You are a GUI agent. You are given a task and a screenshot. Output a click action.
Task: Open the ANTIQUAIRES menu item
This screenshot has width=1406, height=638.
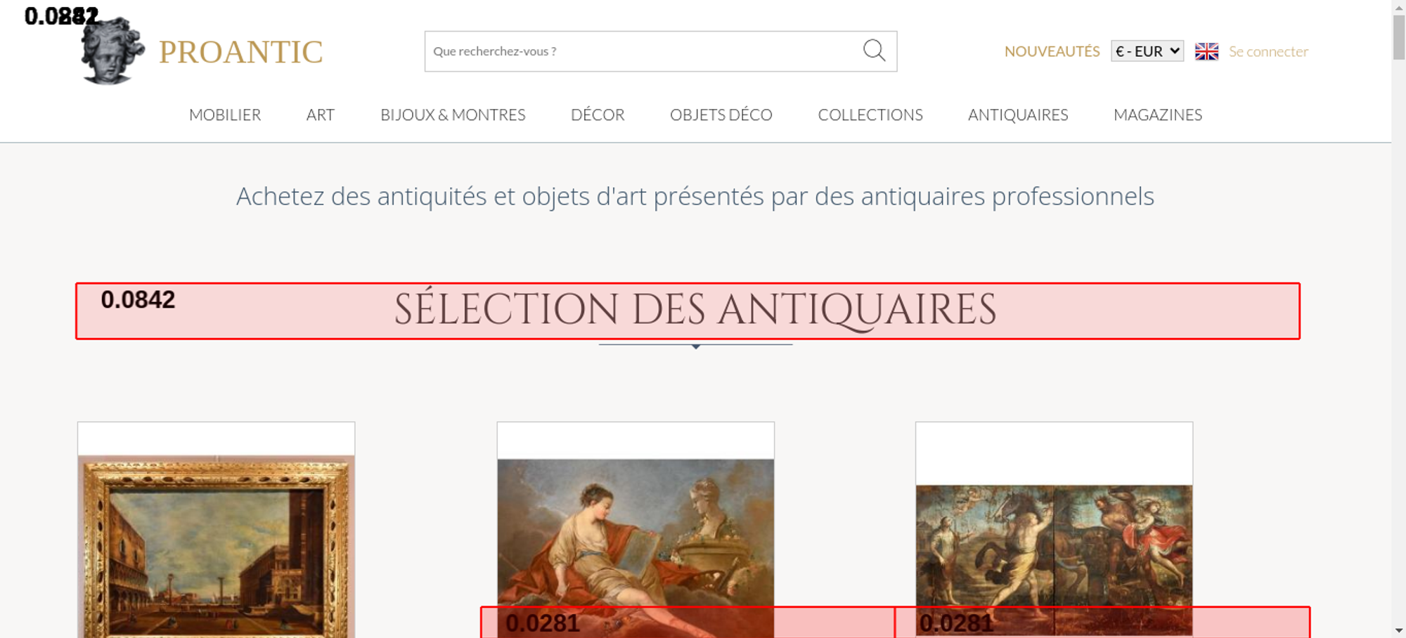click(1017, 115)
